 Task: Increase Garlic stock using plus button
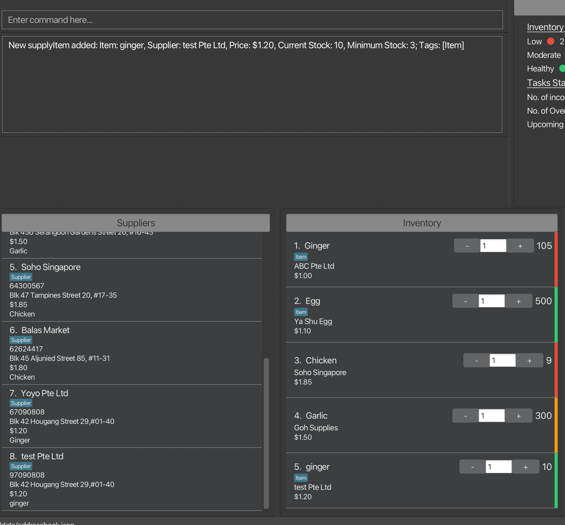518,416
